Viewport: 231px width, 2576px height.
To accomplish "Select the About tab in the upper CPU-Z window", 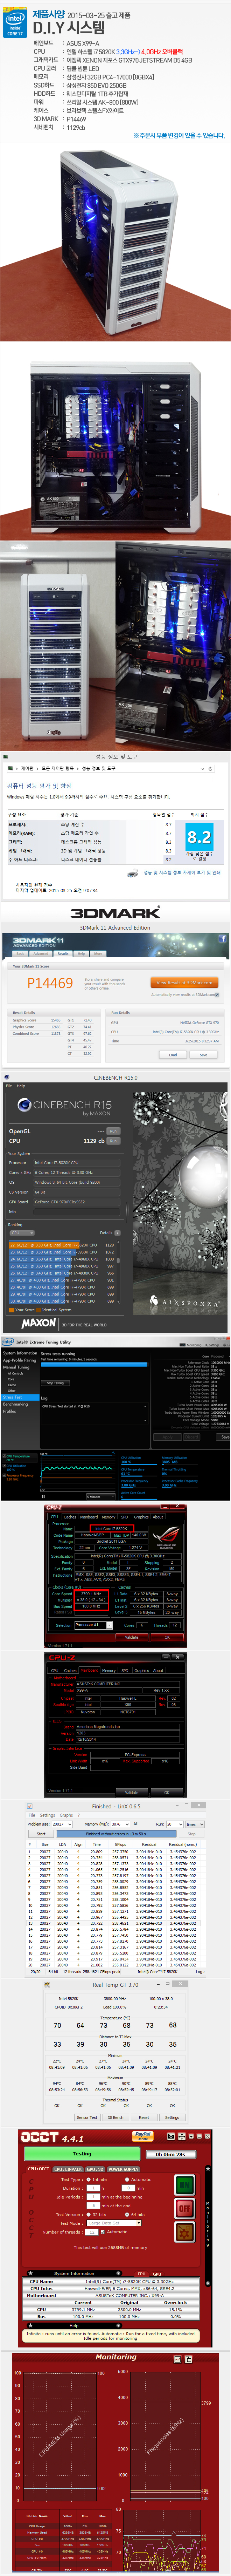I will click(x=158, y=1517).
